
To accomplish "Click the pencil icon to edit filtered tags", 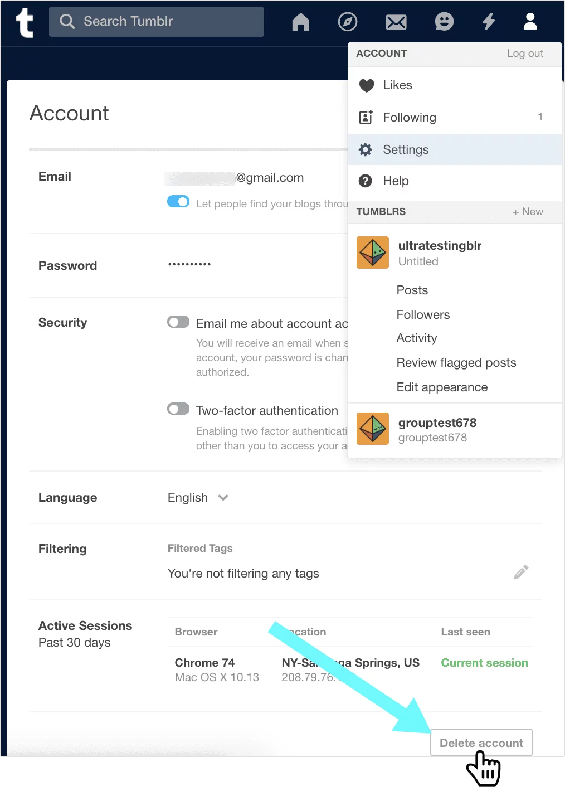I will point(520,572).
